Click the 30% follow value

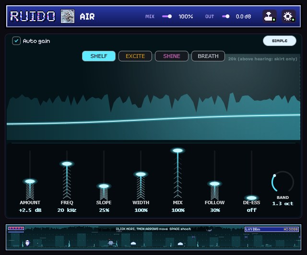(x=215, y=210)
